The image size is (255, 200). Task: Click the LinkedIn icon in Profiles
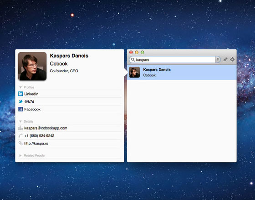(x=20, y=94)
